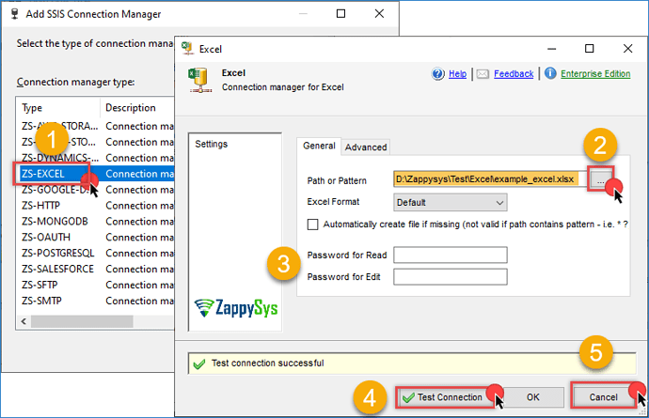Click the Excel dialog title bar icon

(187, 48)
